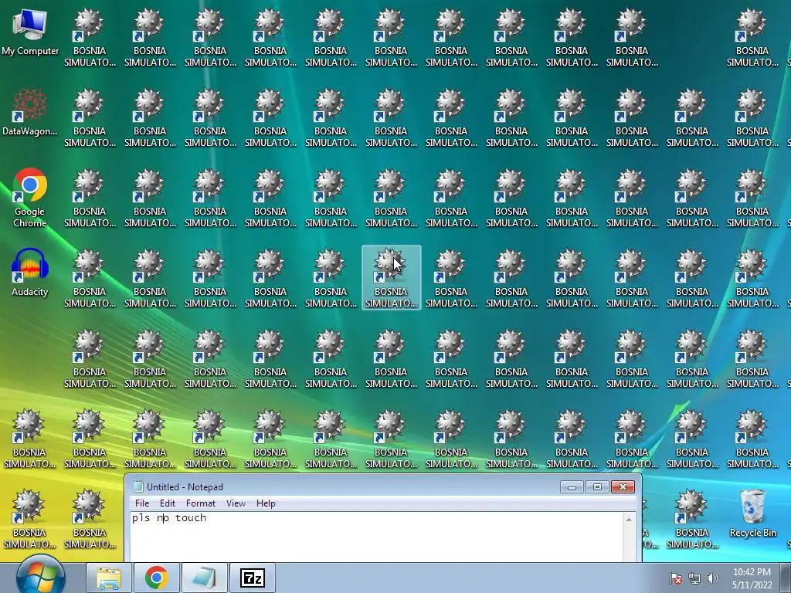Click the Notepad title bar document icon
This screenshot has width=791, height=593.
click(x=137, y=486)
